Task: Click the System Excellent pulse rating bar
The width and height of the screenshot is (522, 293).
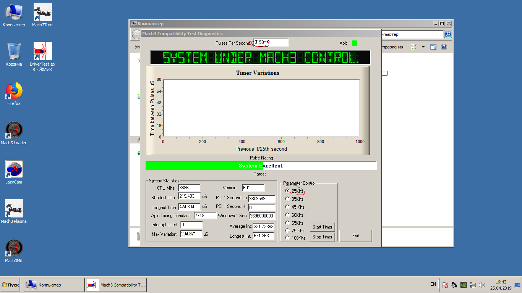Action: click(261, 166)
